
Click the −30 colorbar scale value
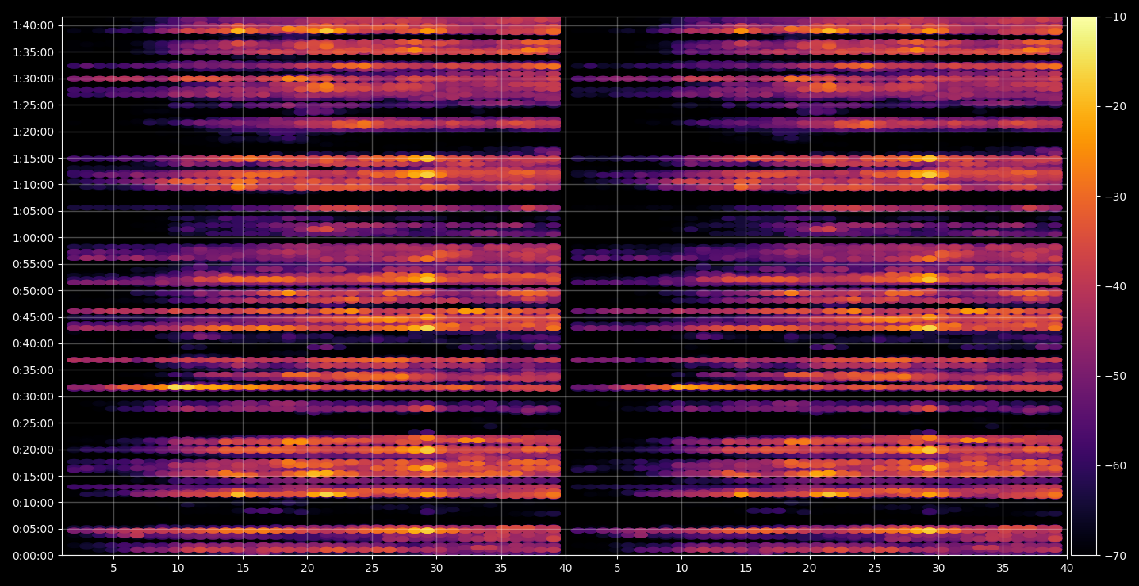coord(1114,197)
